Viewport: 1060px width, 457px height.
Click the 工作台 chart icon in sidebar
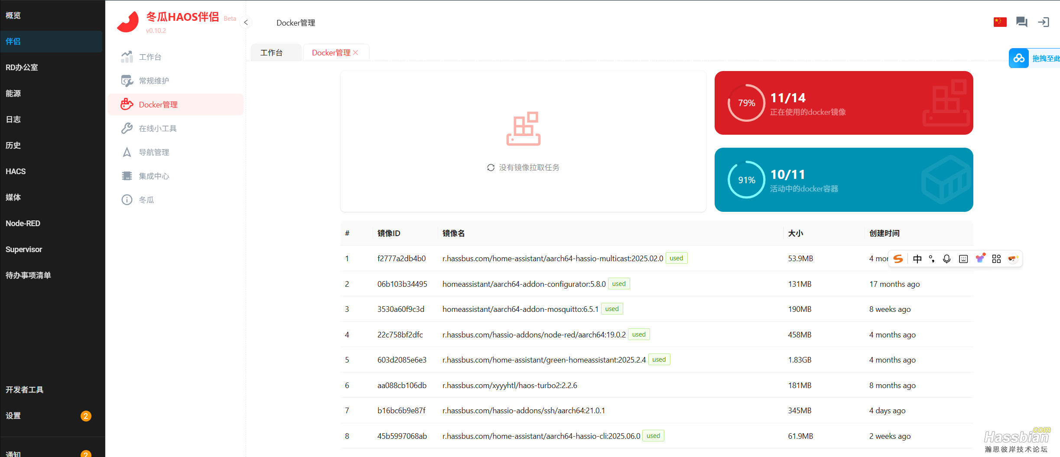coord(127,57)
